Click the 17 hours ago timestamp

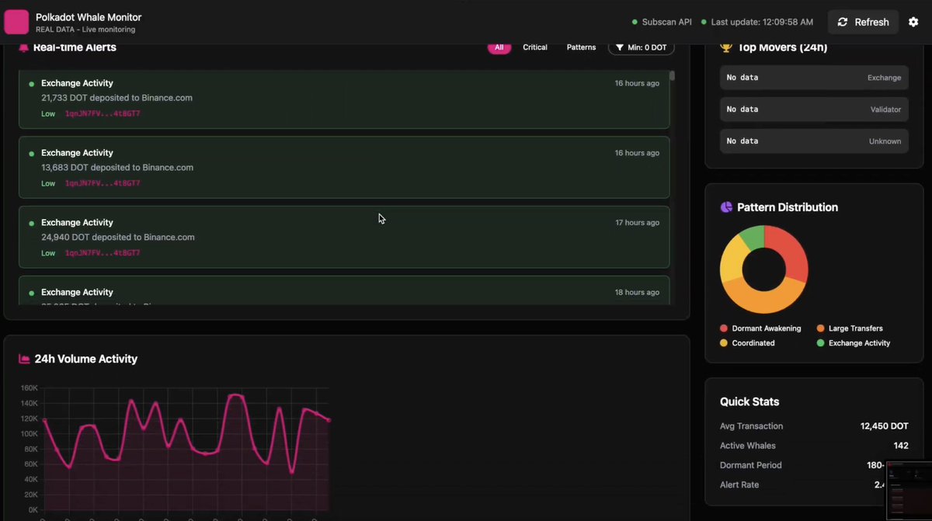pos(637,223)
